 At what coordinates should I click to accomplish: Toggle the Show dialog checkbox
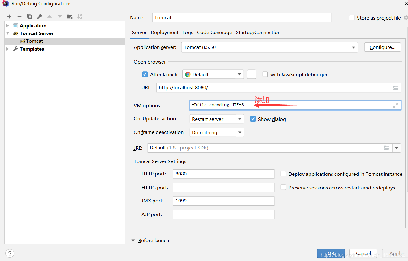pos(253,119)
